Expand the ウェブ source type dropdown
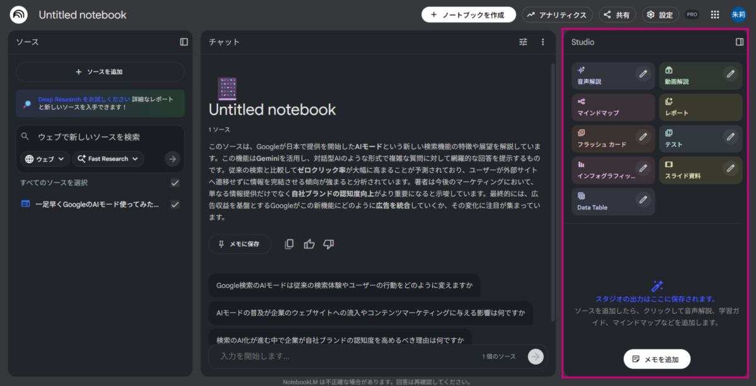Image resolution: width=756 pixels, height=386 pixels. 47,159
